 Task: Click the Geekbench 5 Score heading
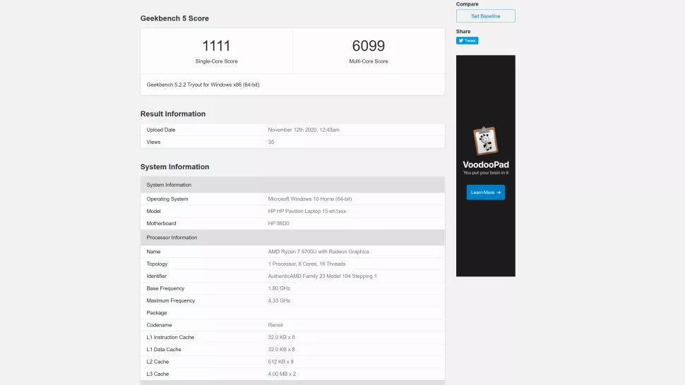tap(174, 18)
